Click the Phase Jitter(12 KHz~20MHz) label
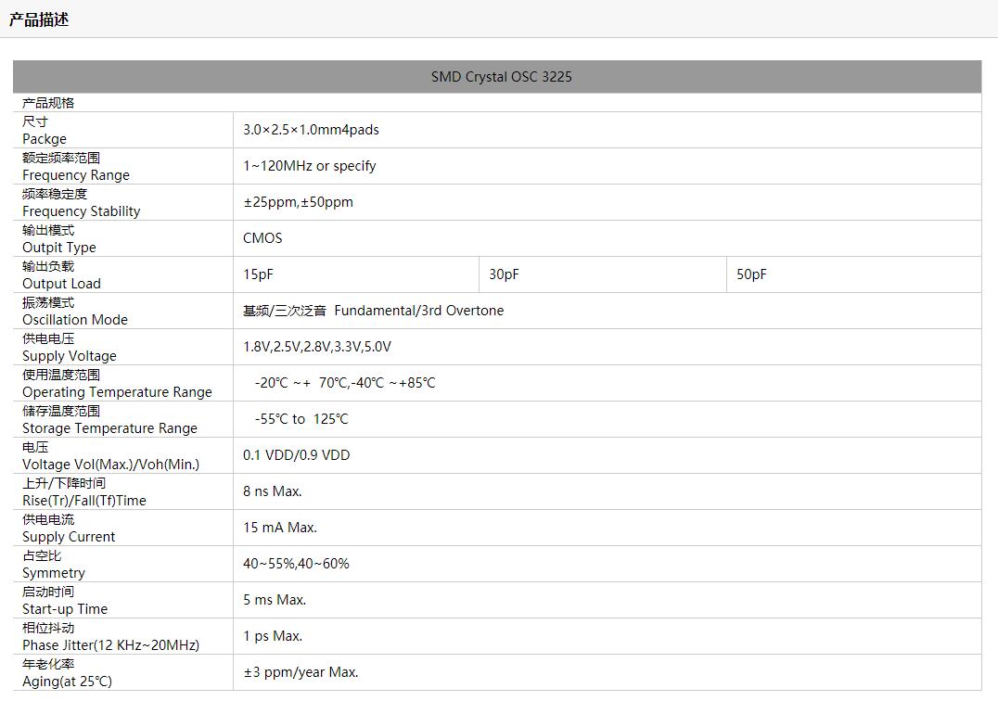 point(110,645)
